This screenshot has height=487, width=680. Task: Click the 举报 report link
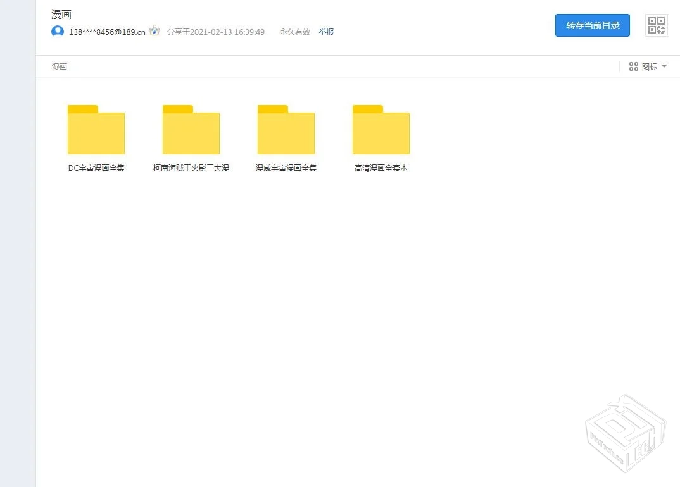point(326,32)
